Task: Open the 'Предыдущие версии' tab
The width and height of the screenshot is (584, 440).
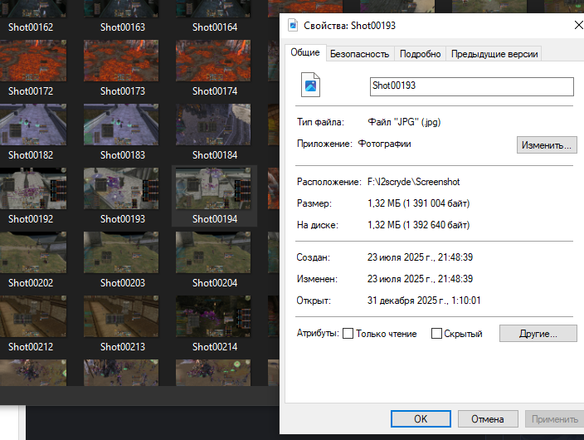Action: click(x=494, y=54)
